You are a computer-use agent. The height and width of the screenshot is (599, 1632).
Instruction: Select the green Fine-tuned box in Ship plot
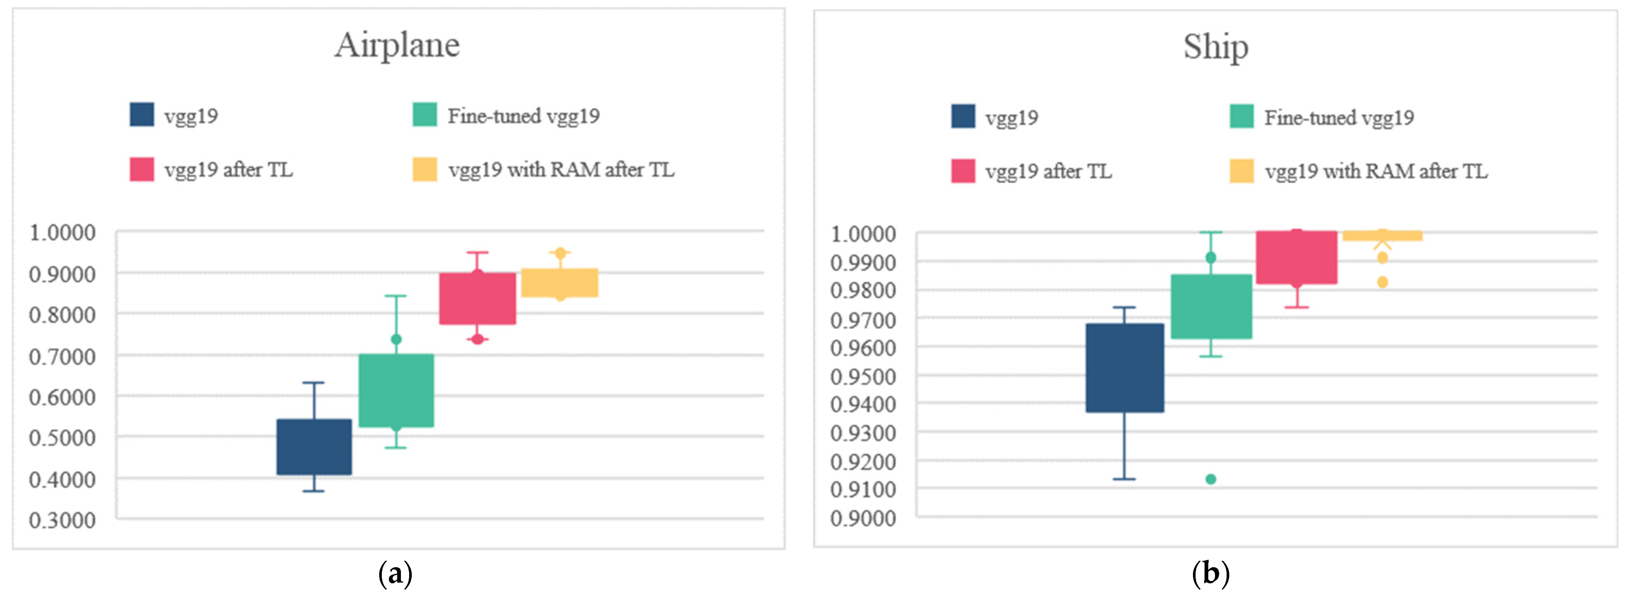(x=1211, y=307)
